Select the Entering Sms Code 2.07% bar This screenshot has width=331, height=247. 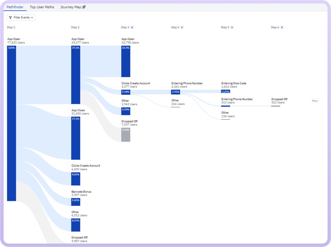click(x=225, y=91)
